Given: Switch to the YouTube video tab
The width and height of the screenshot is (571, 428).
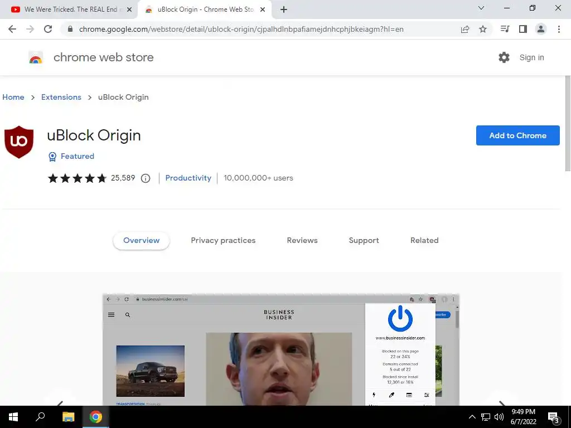Looking at the screenshot, I should point(69,9).
